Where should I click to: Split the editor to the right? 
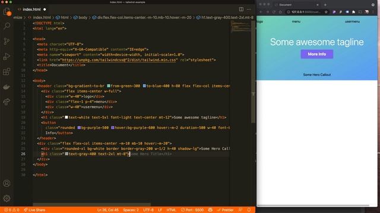pyautogui.click(x=241, y=9)
